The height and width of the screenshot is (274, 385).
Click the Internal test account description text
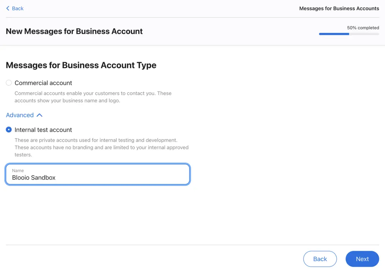tap(101, 147)
